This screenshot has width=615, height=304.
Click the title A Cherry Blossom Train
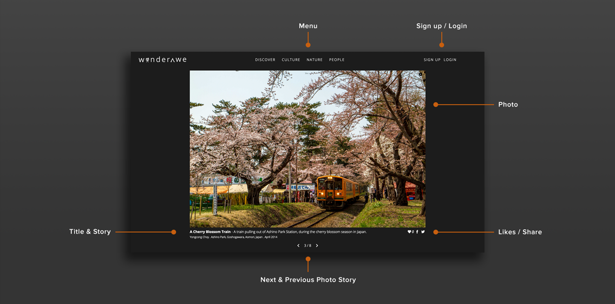pyautogui.click(x=210, y=232)
